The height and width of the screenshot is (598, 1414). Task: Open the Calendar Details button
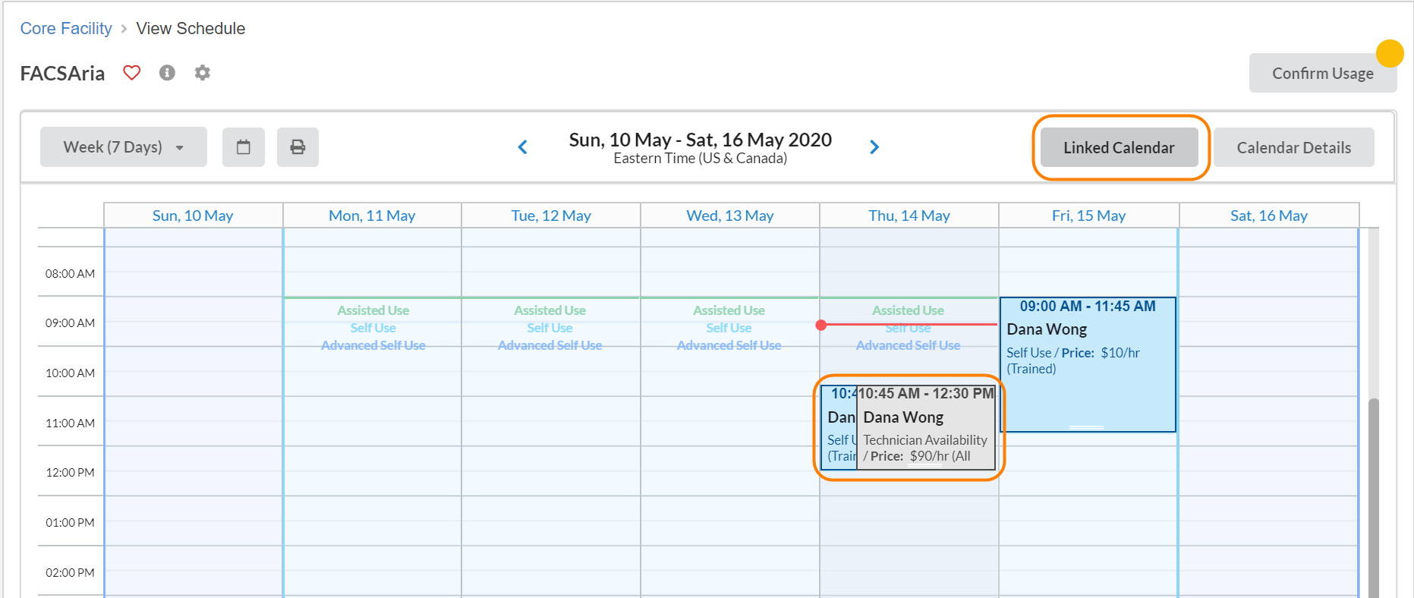[1293, 148]
